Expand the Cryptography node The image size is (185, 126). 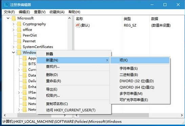13,24
